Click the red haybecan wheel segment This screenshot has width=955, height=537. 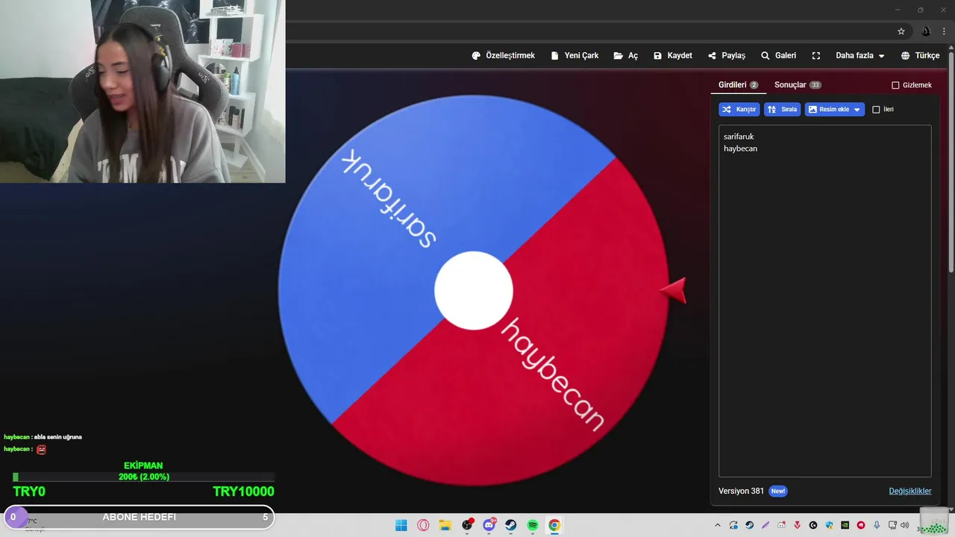pyautogui.click(x=567, y=373)
